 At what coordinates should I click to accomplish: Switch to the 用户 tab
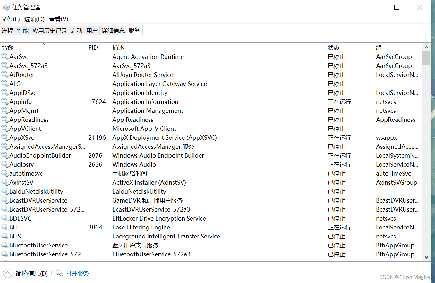coord(92,30)
